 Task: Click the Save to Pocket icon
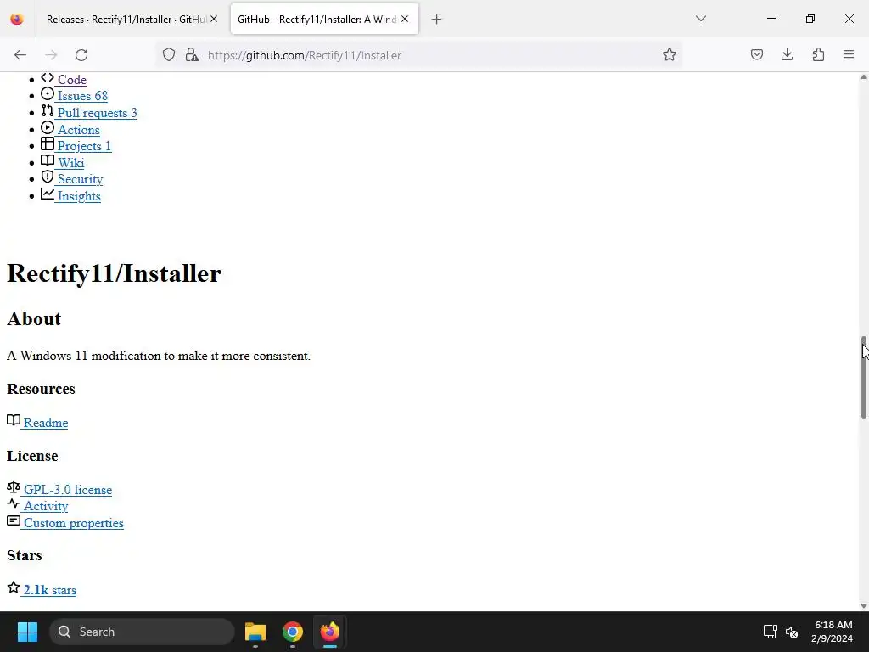(x=757, y=55)
